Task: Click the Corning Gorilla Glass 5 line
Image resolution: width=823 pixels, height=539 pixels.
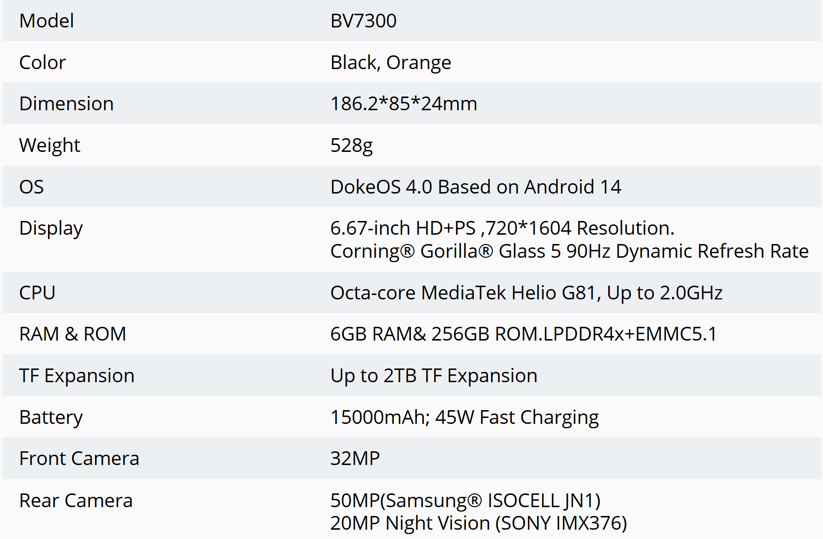Action: point(569,251)
